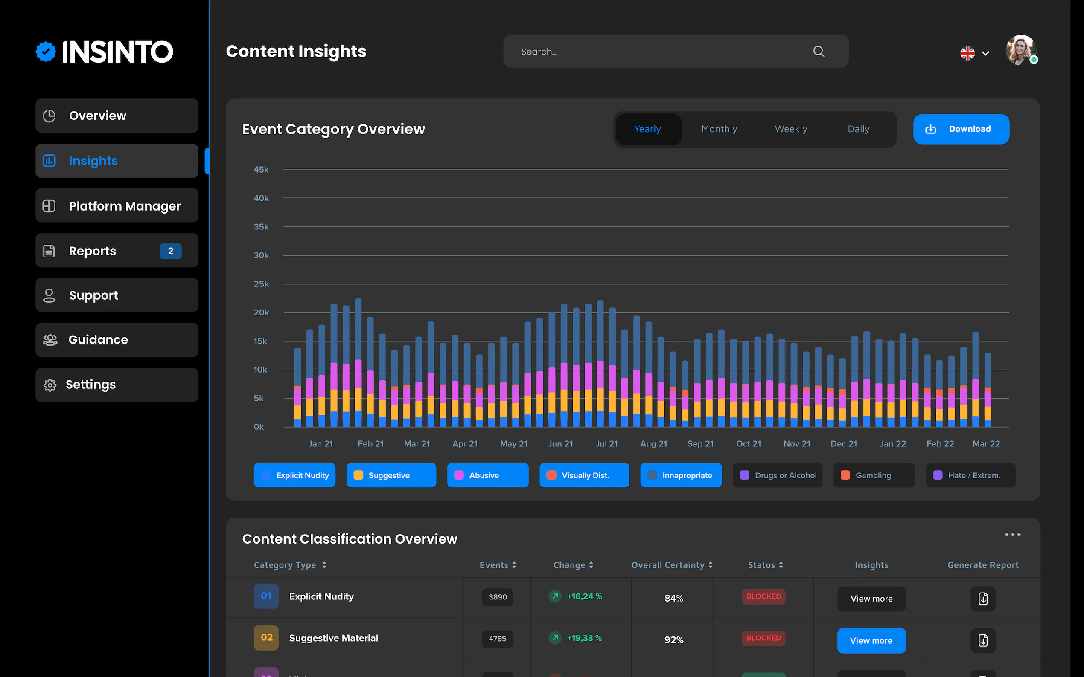Switch chart to Monthly view

click(x=719, y=129)
